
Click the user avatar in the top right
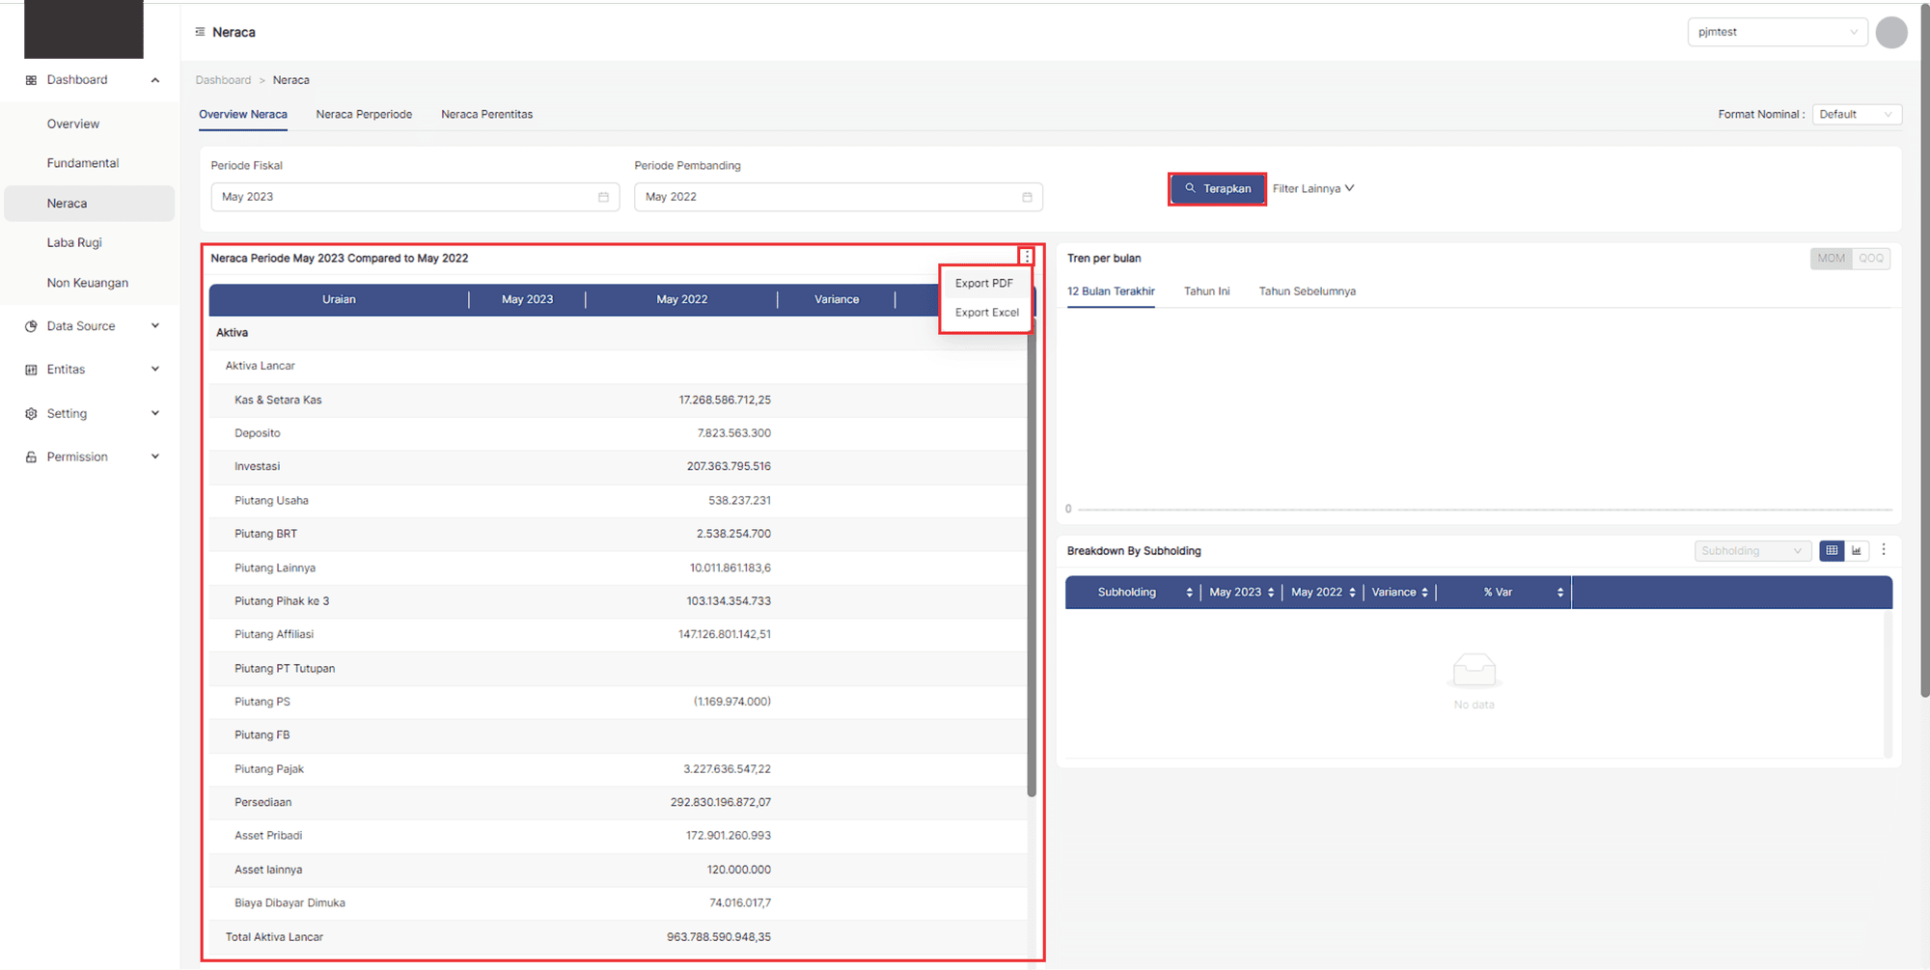1890,32
